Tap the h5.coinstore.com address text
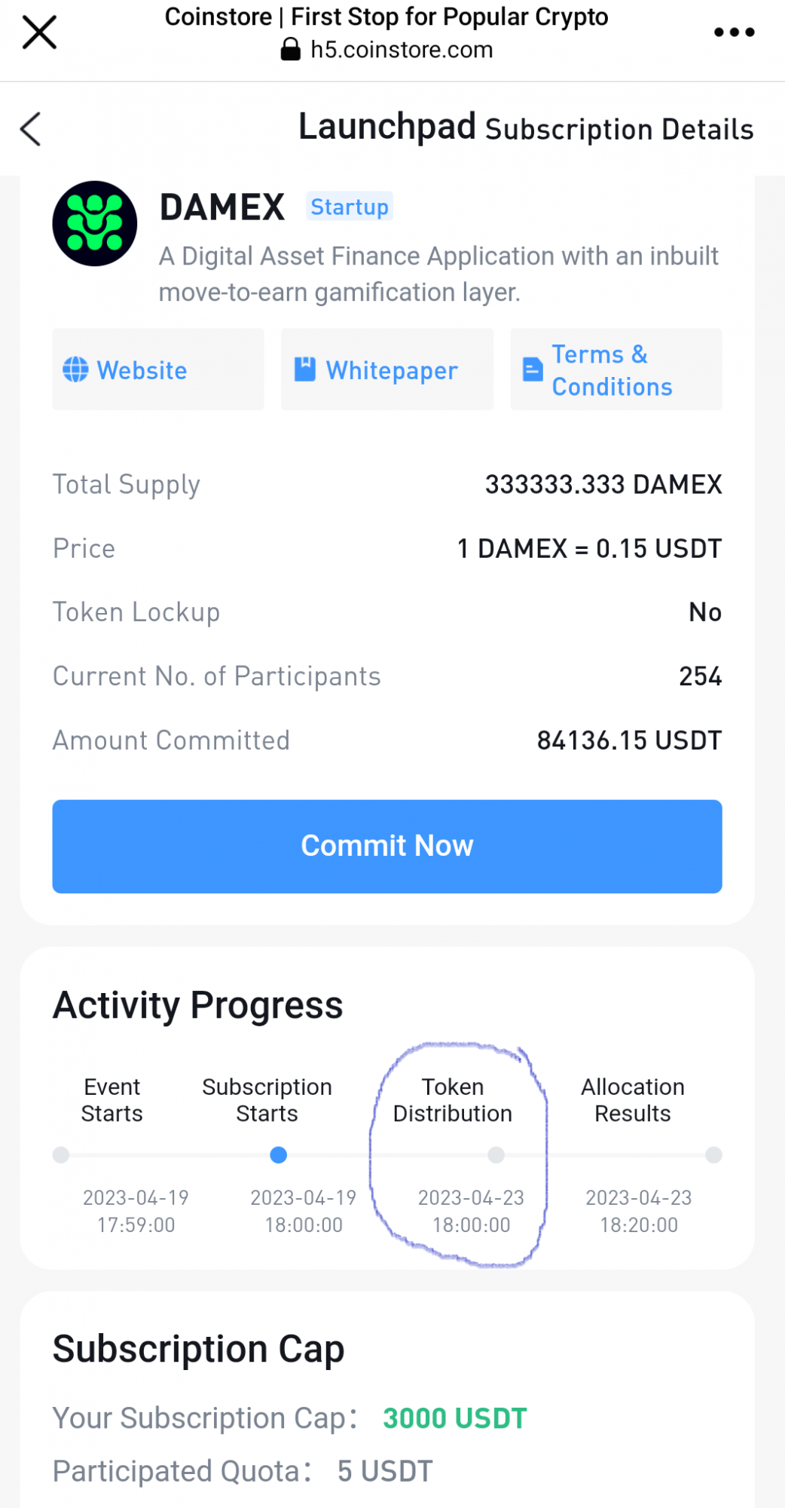This screenshot has height=1508, width=785. [x=402, y=50]
